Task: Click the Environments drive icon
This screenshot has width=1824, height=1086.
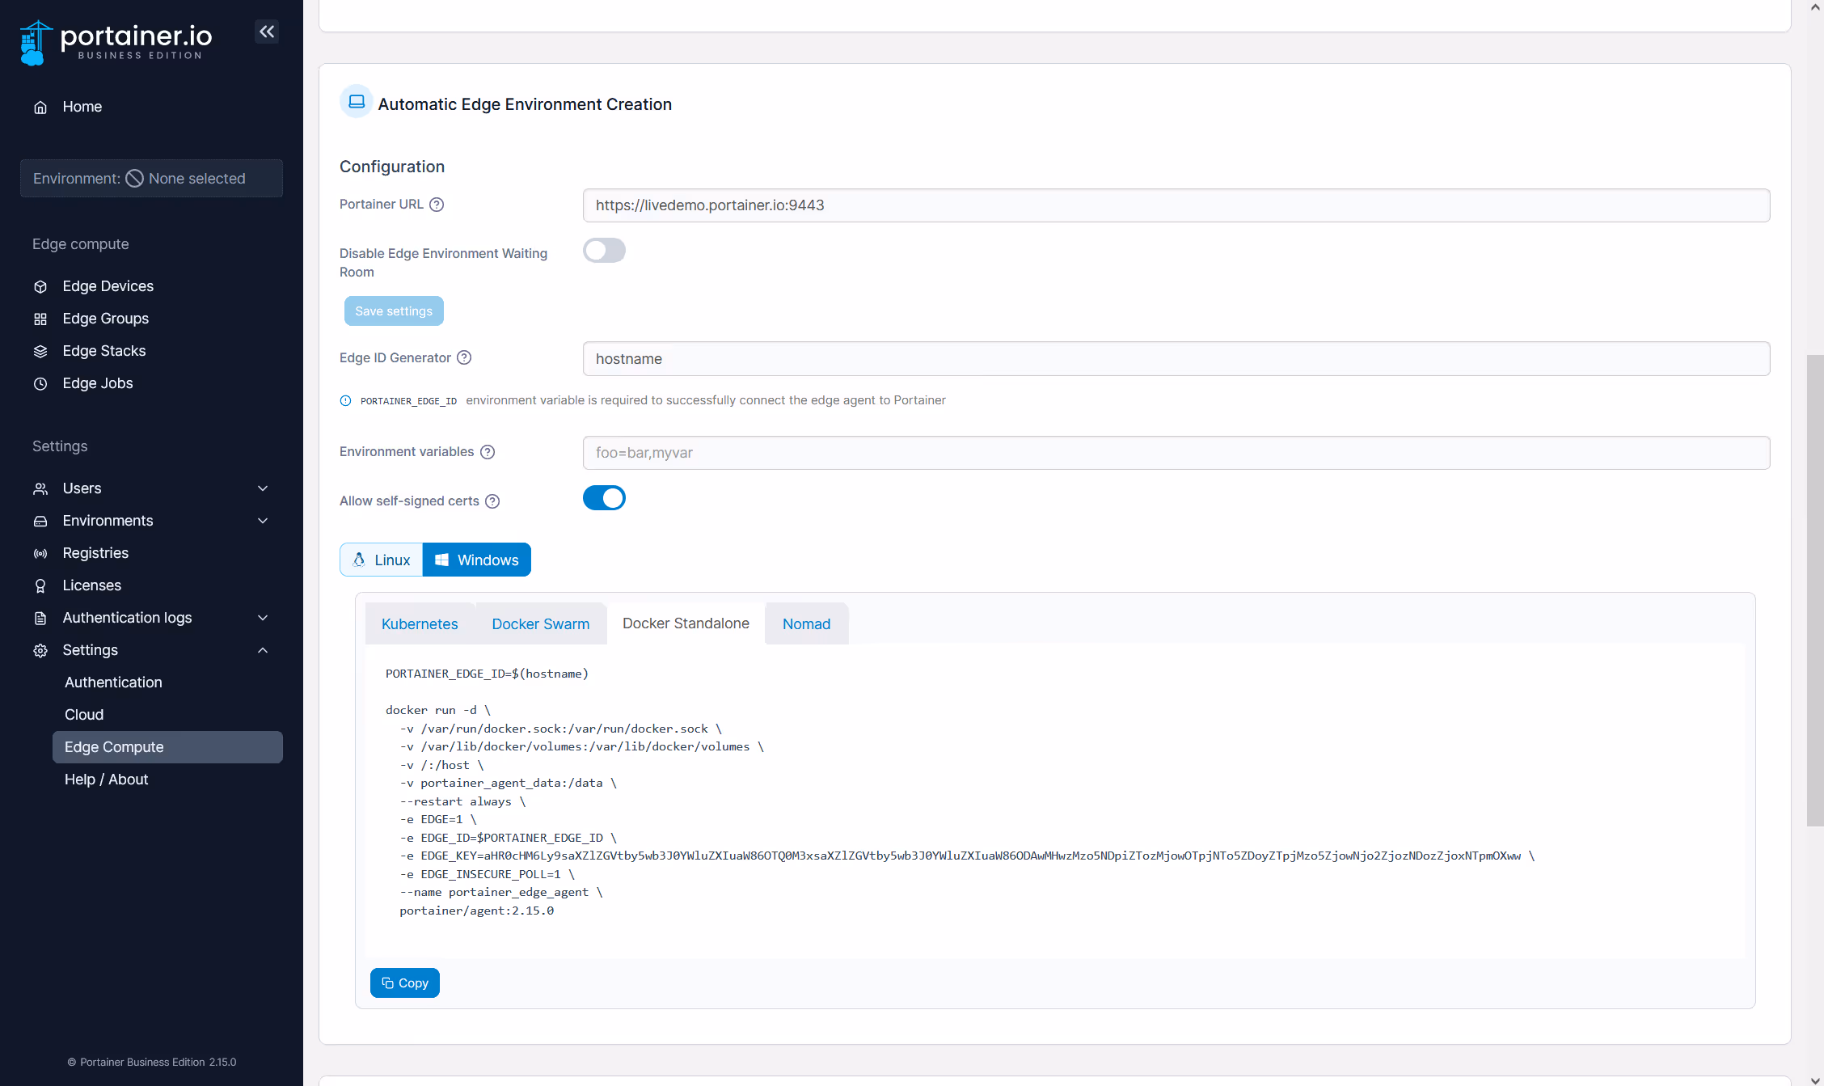Action: point(40,521)
